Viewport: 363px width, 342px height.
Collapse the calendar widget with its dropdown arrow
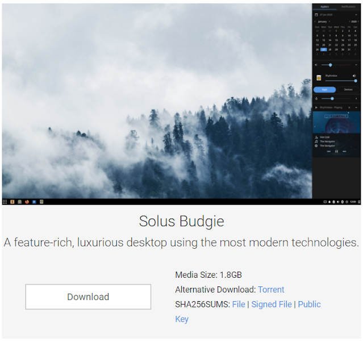356,15
